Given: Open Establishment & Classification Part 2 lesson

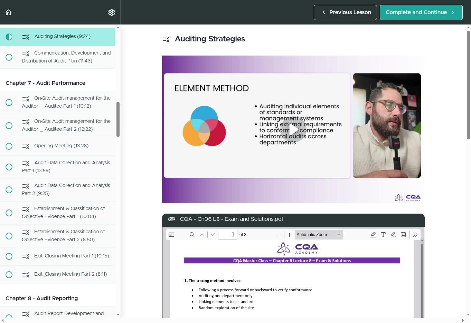Looking at the screenshot, I should tap(58, 236).
